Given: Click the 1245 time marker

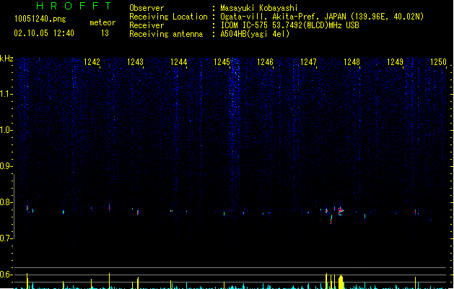Looking at the screenshot, I should pyautogui.click(x=222, y=62).
